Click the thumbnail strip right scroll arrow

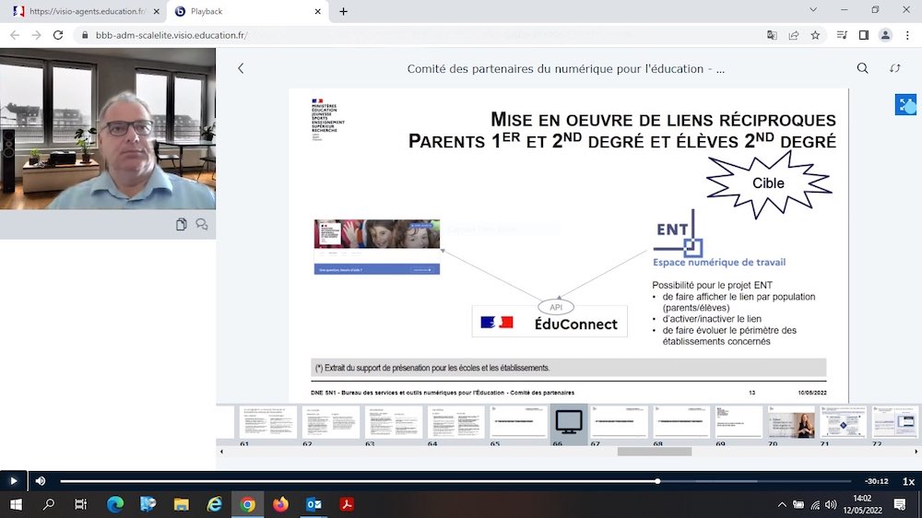click(916, 452)
